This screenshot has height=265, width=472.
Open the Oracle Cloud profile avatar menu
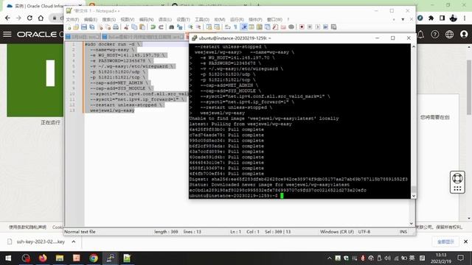[x=464, y=35]
